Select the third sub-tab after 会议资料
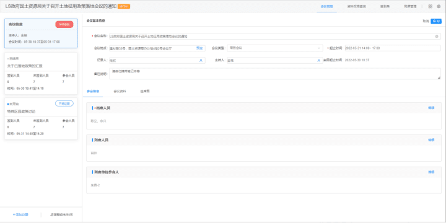Image resolution: width=446 pixels, height=223 pixels. [145, 91]
